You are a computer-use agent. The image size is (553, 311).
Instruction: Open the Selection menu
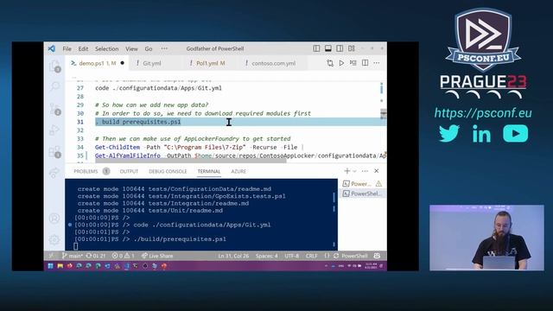(107, 48)
